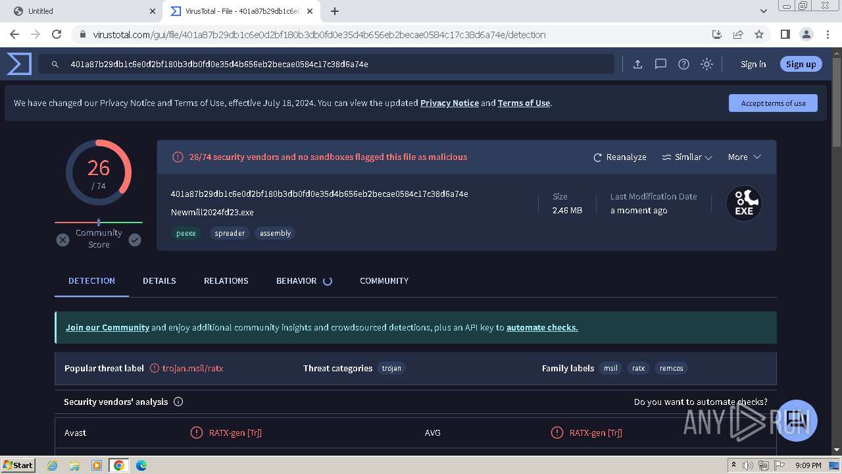Expand the tab search chevron
842x474 pixels.
[x=763, y=11]
